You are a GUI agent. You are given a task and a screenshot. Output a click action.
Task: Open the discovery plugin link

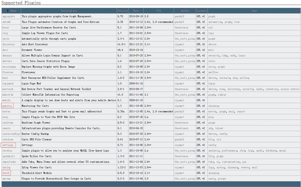[9, 44]
